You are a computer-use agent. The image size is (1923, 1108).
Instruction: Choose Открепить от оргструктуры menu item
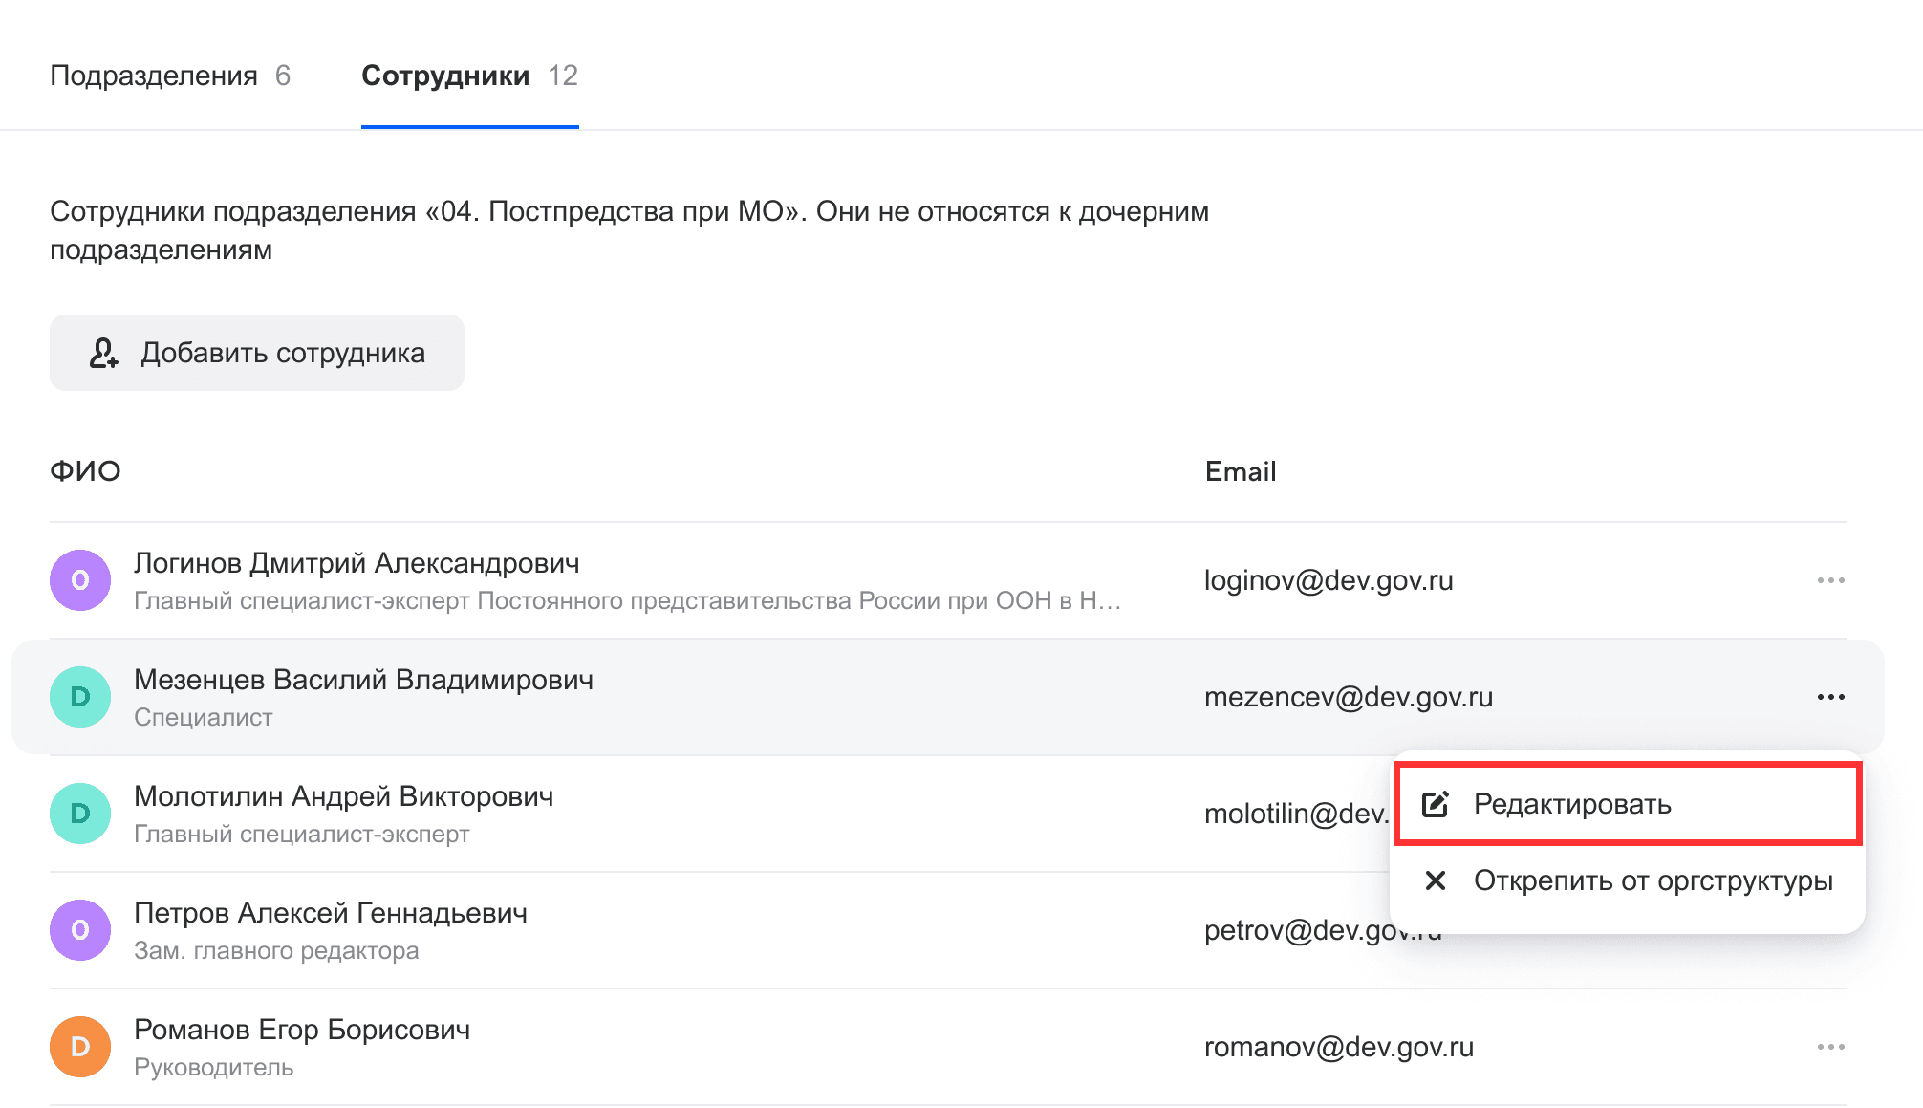point(1628,880)
